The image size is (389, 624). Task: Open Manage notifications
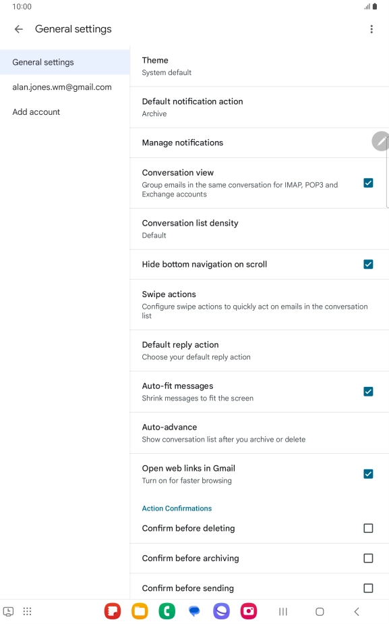tap(260, 143)
